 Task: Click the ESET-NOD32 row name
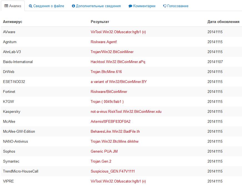point(14,82)
